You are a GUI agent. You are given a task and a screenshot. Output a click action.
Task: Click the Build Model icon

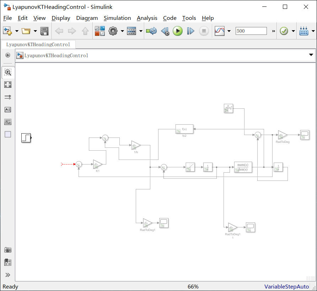(303, 31)
